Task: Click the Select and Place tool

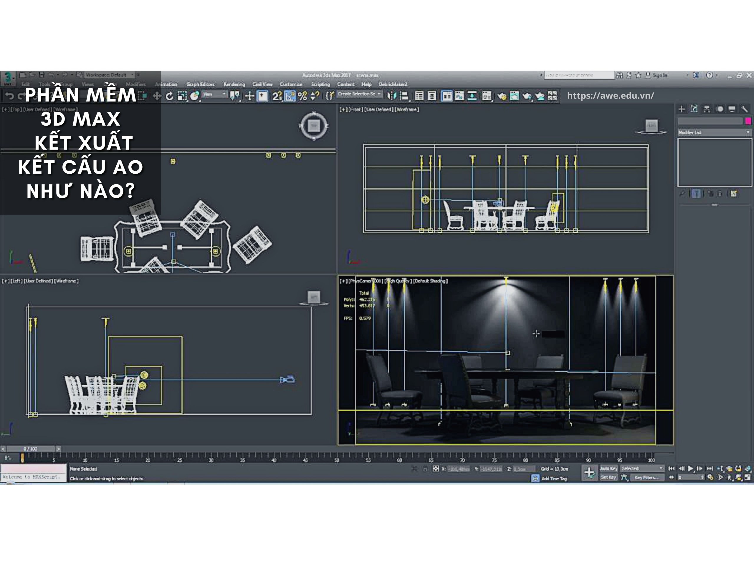Action: (195, 96)
